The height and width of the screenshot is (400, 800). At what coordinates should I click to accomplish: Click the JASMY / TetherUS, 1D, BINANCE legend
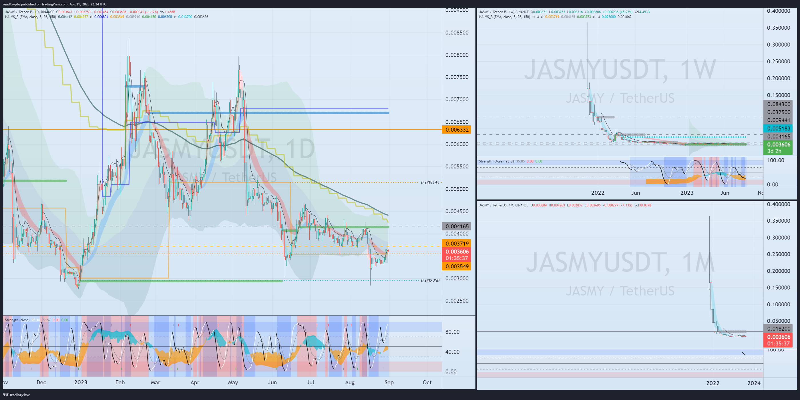29,12
